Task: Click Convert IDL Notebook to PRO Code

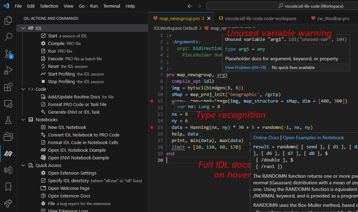Action: click(x=80, y=135)
